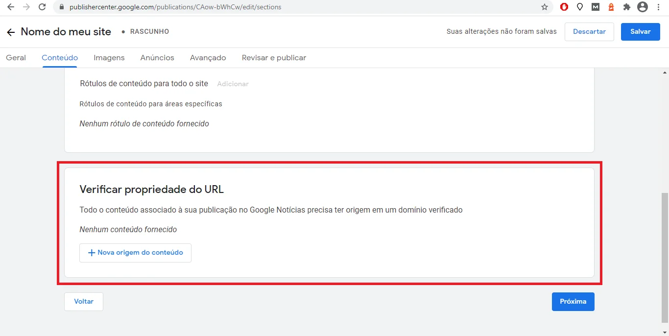Click the Descartar button
The image size is (669, 336).
(x=589, y=32)
